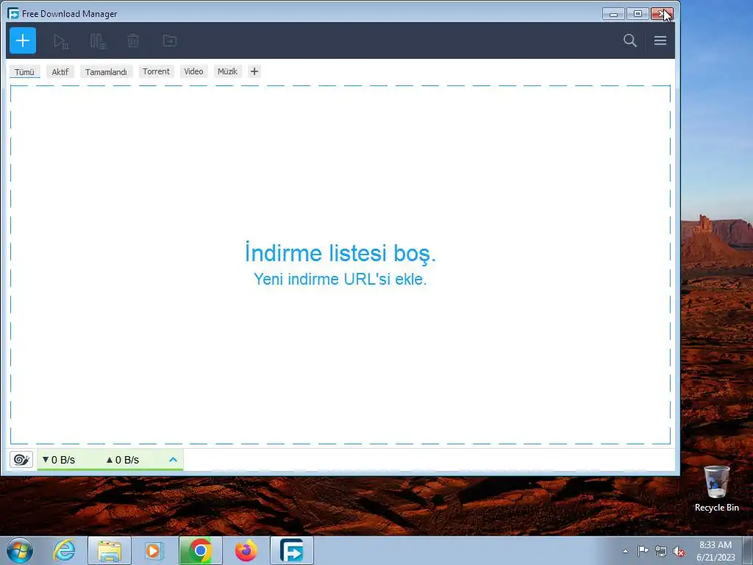Image resolution: width=753 pixels, height=565 pixels.
Task: Select the Tümü tab
Action: [24, 71]
